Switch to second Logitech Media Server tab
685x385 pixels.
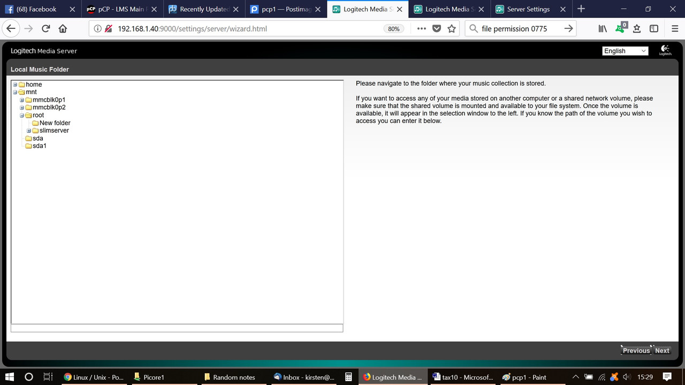click(x=450, y=9)
